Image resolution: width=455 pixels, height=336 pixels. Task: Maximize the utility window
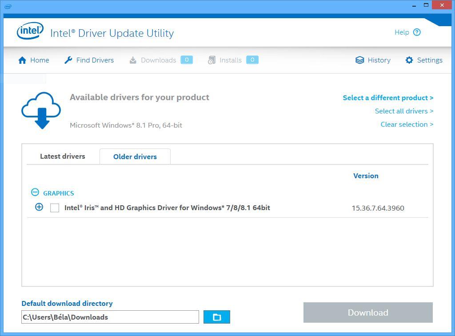tap(426, 5)
